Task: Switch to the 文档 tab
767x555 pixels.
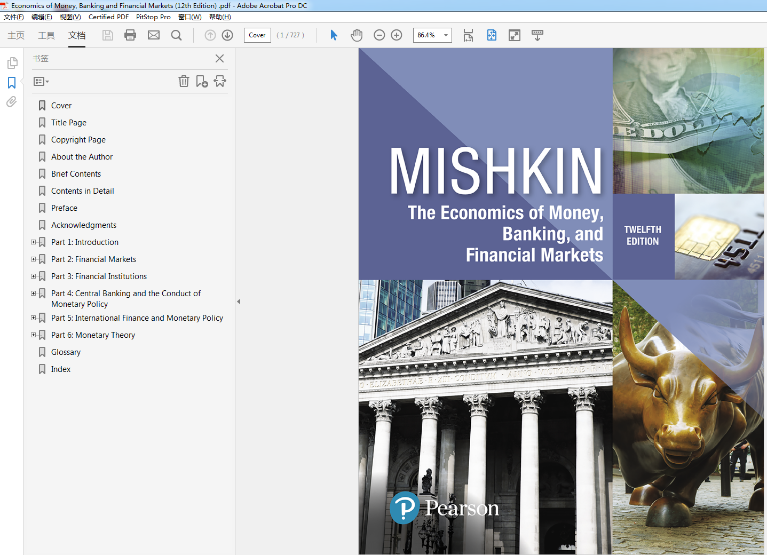Action: (77, 35)
